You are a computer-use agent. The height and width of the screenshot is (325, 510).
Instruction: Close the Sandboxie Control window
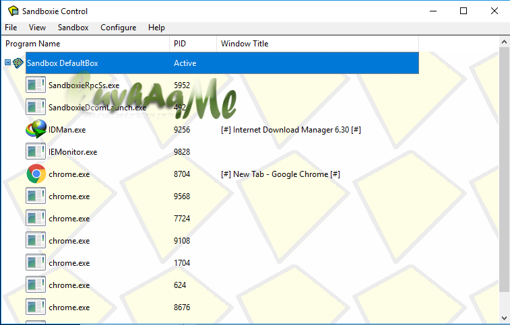(494, 11)
